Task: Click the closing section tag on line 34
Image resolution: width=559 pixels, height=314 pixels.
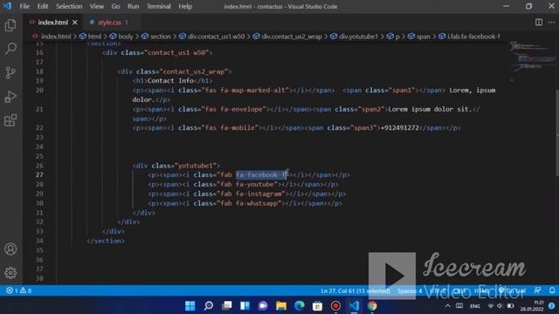Action: coord(106,241)
